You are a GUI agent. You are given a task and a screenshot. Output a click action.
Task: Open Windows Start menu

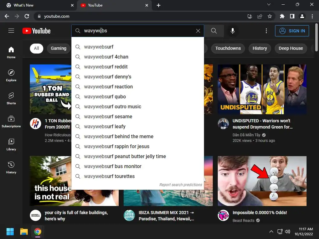coord(10,232)
